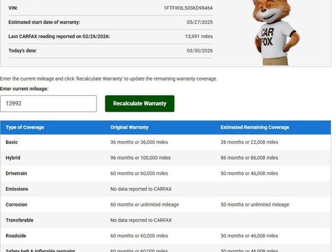Click the Corrosion coverage row label
Image resolution: width=336 pixels, height=252 pixels.
pyautogui.click(x=17, y=204)
